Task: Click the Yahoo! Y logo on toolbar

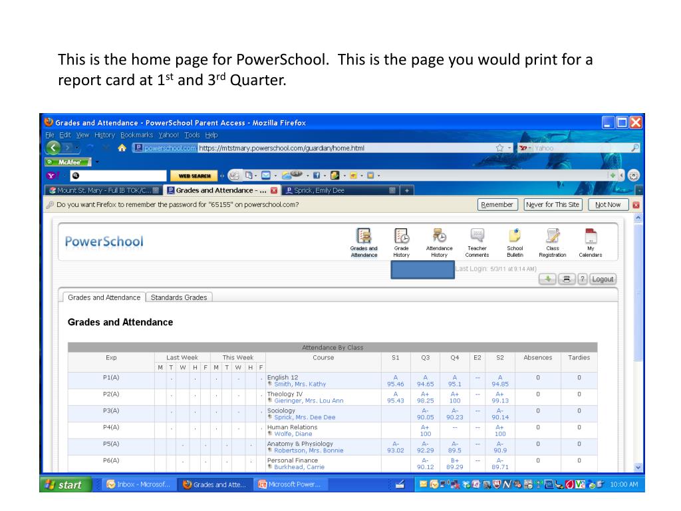Action: (x=52, y=176)
